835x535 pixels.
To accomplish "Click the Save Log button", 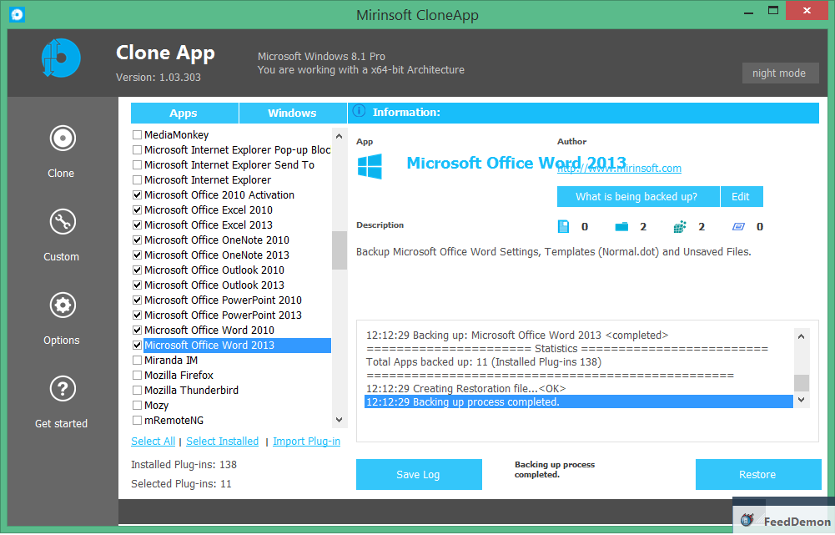I will click(x=419, y=475).
